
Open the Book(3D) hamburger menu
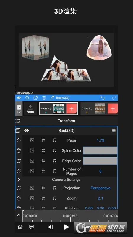[114, 131]
